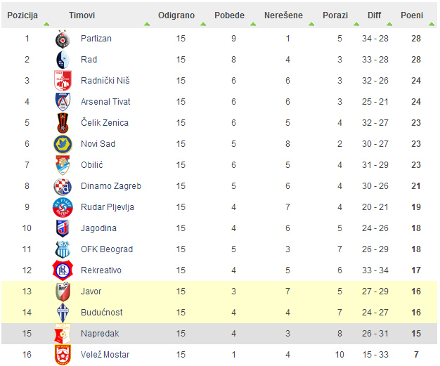Sort by Pobede column arrow
The width and height of the screenshot is (440, 366).
[x=253, y=25]
